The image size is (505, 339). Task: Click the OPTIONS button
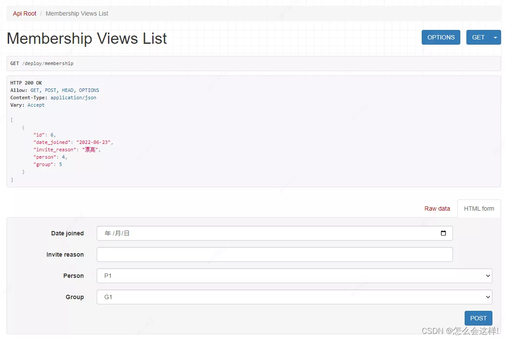point(441,37)
